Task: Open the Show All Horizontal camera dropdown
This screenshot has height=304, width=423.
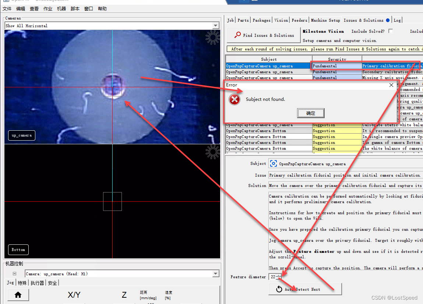Action: coord(215,26)
